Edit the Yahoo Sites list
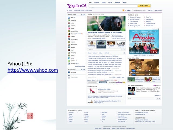 point(83,15)
